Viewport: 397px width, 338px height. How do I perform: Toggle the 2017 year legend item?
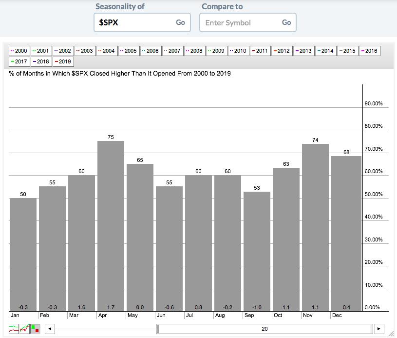[19, 62]
